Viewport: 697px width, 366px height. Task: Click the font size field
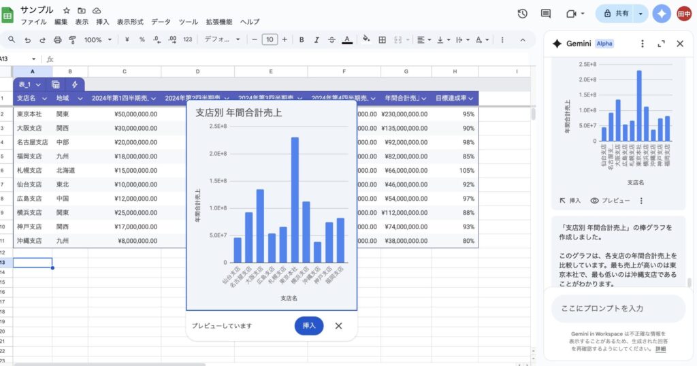270,39
